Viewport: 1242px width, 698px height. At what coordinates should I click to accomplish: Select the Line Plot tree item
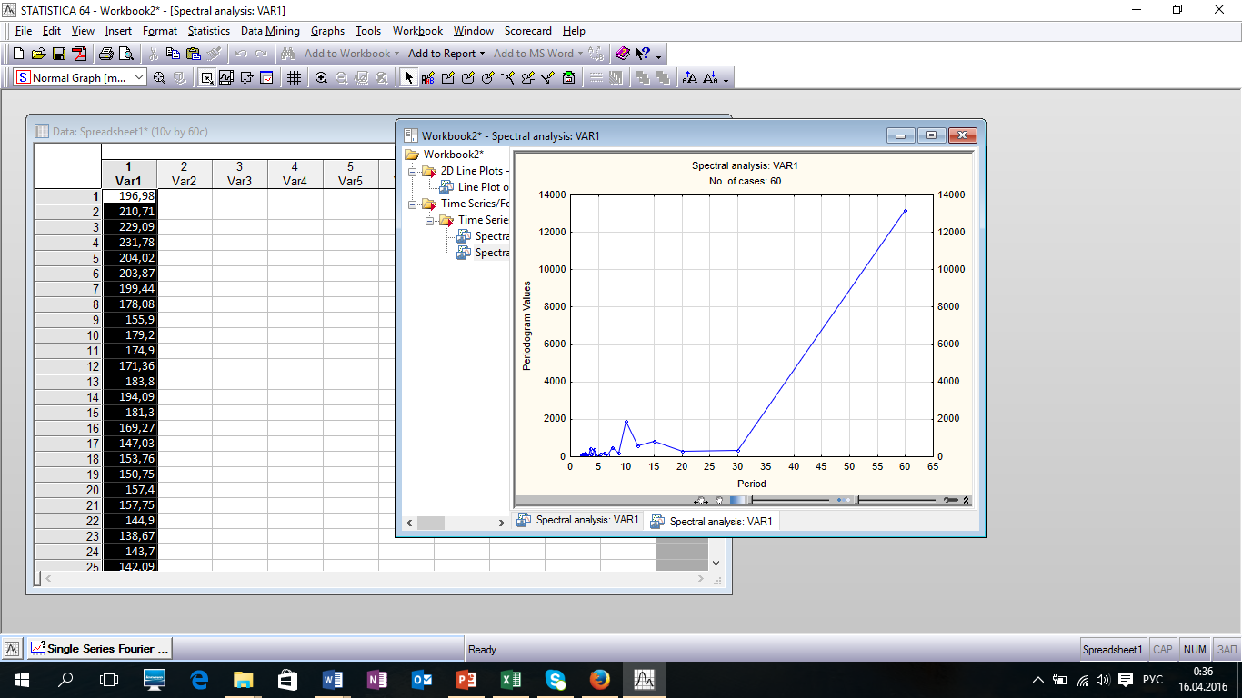[482, 187]
